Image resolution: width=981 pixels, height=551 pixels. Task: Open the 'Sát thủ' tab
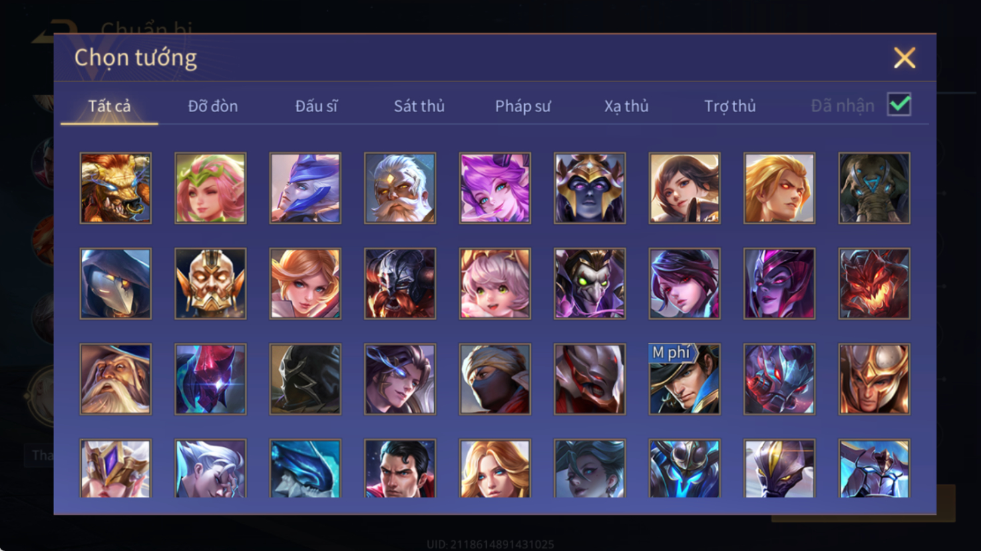[419, 106]
